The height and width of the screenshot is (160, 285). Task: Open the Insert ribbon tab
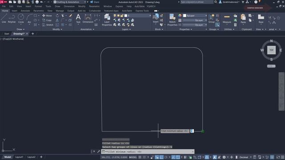point(14,11)
